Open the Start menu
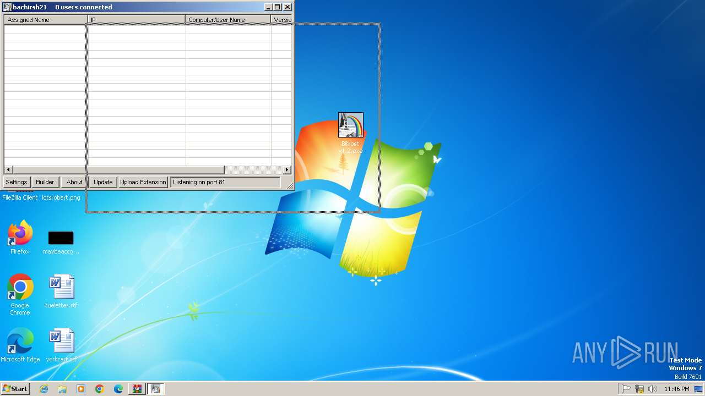The height and width of the screenshot is (396, 705). click(15, 389)
